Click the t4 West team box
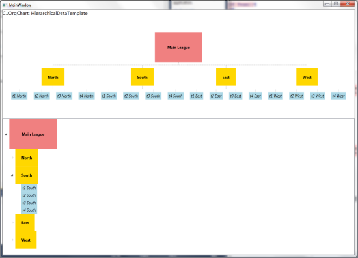This screenshot has height=258, width=358. coord(338,96)
